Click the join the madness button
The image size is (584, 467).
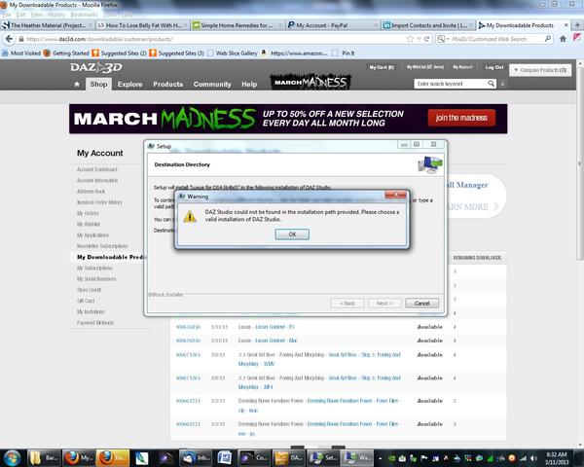tap(461, 118)
